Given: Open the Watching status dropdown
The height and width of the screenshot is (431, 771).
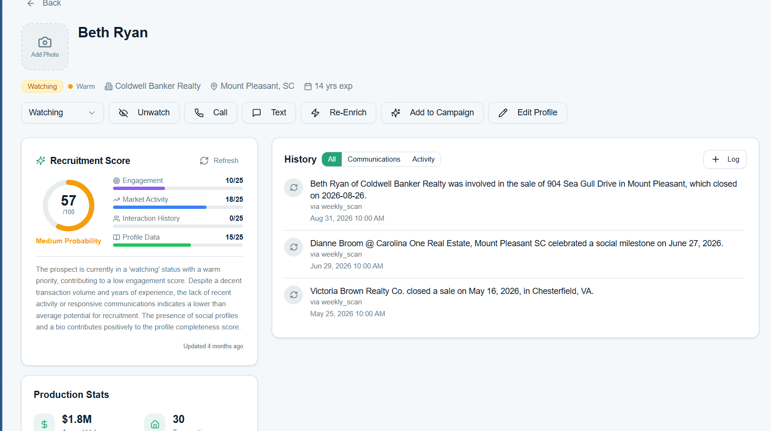Looking at the screenshot, I should coord(62,112).
